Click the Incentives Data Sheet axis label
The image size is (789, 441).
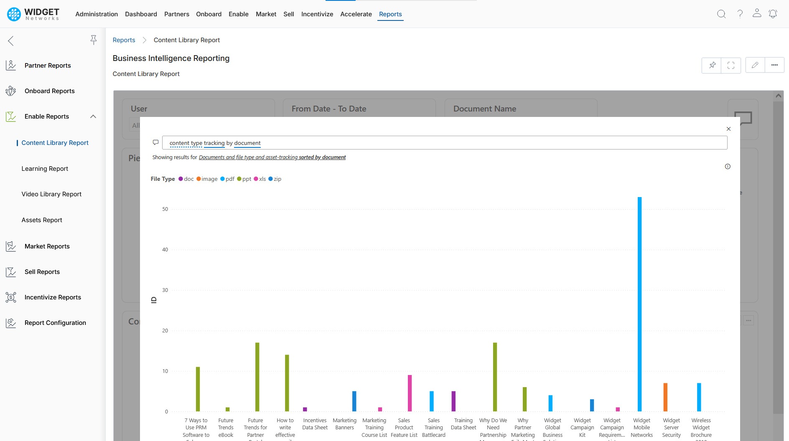point(315,424)
